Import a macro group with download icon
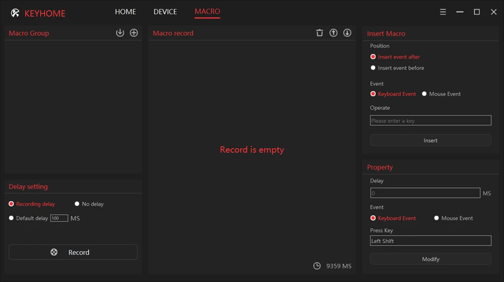 (x=120, y=33)
